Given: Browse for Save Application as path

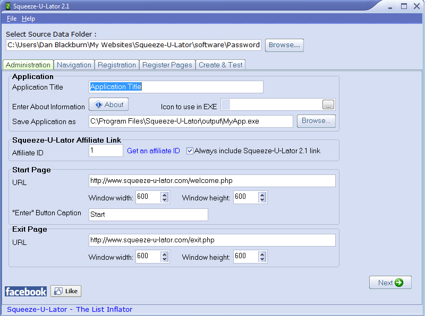Looking at the screenshot, I should (x=316, y=121).
